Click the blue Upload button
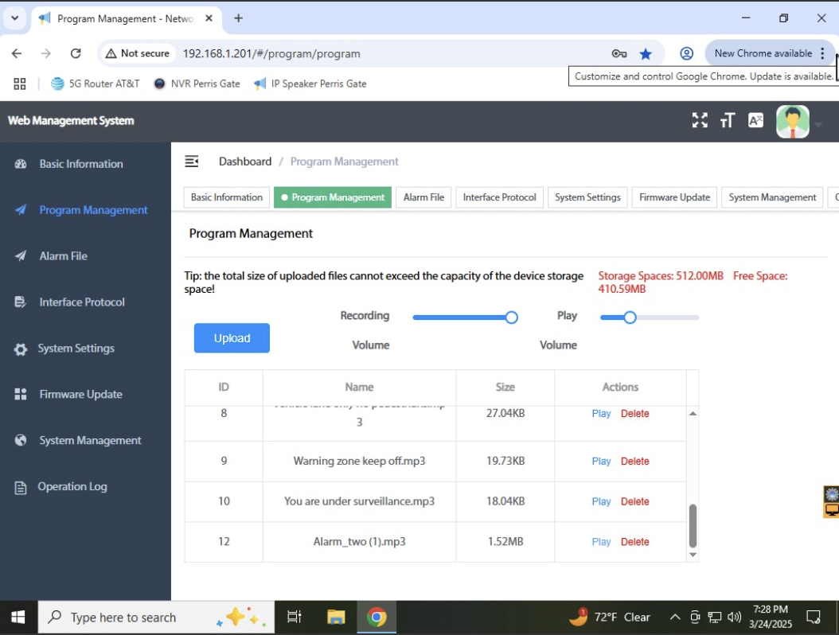The image size is (839, 635). pyautogui.click(x=232, y=338)
